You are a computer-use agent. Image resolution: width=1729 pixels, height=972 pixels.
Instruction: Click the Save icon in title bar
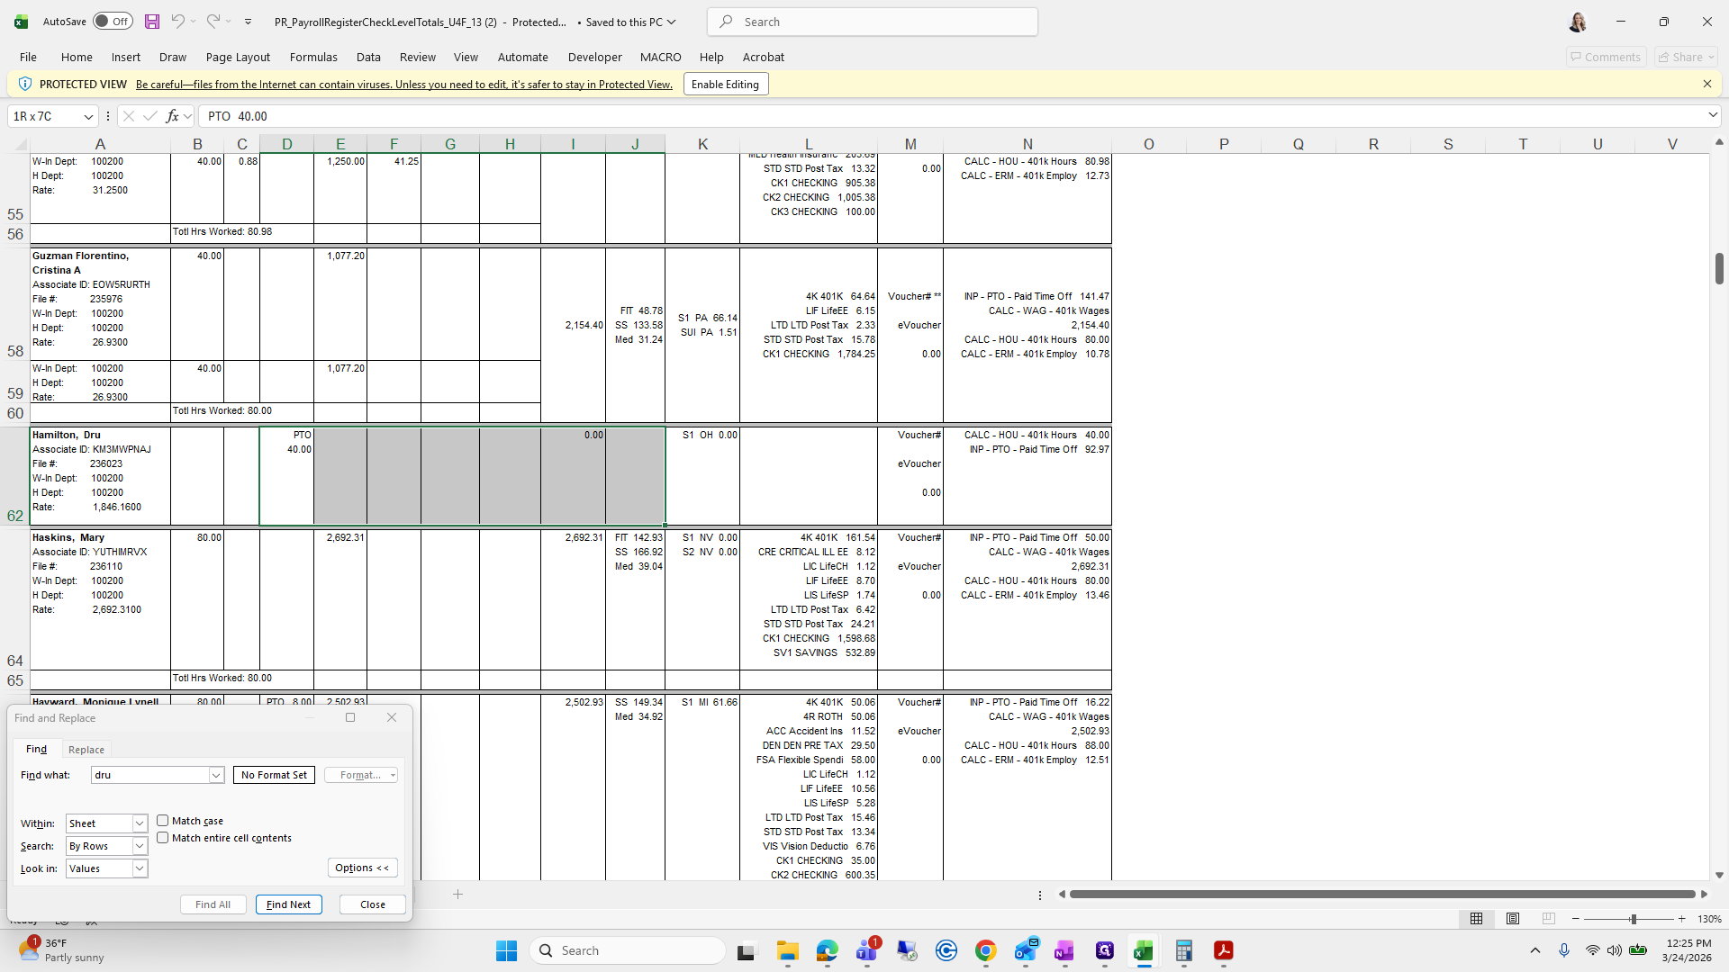click(x=152, y=22)
